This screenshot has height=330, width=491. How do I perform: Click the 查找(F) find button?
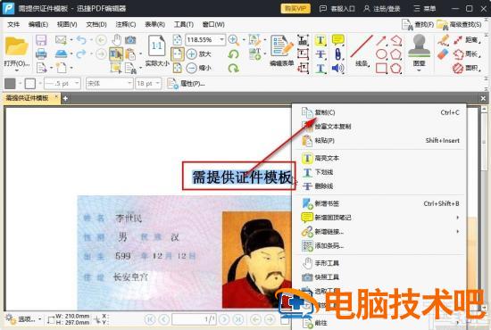418,24
